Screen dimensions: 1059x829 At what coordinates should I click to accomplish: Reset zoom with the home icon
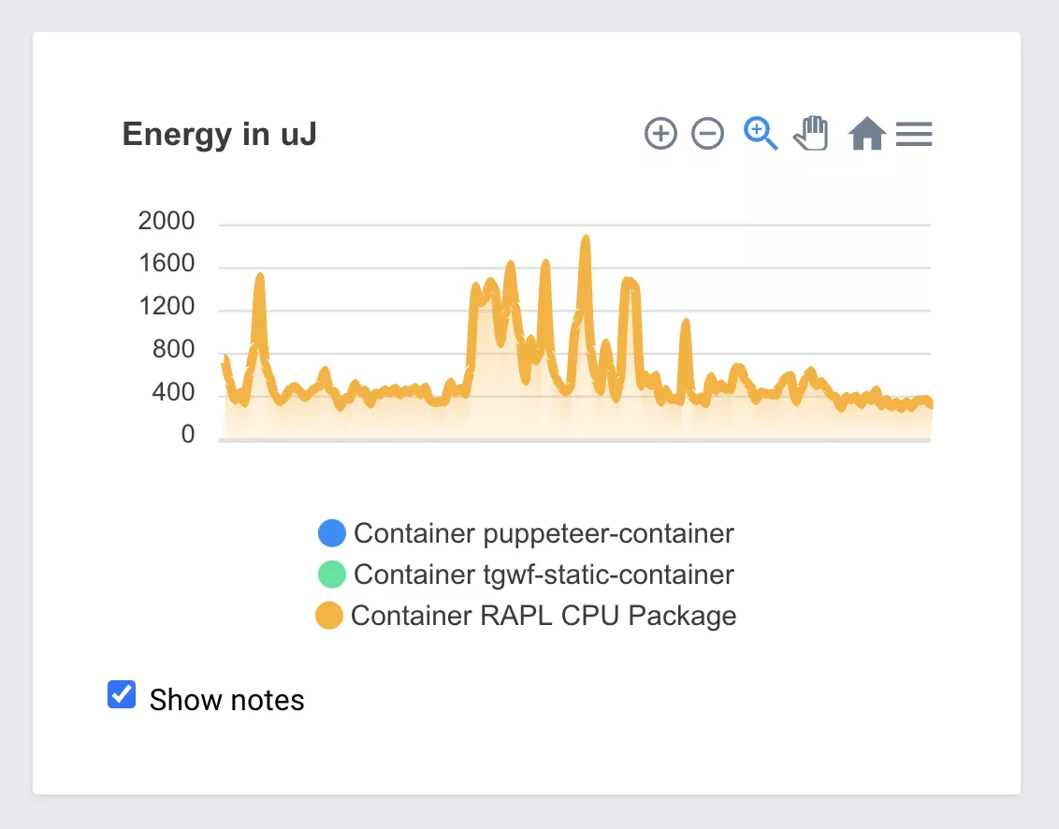866,133
